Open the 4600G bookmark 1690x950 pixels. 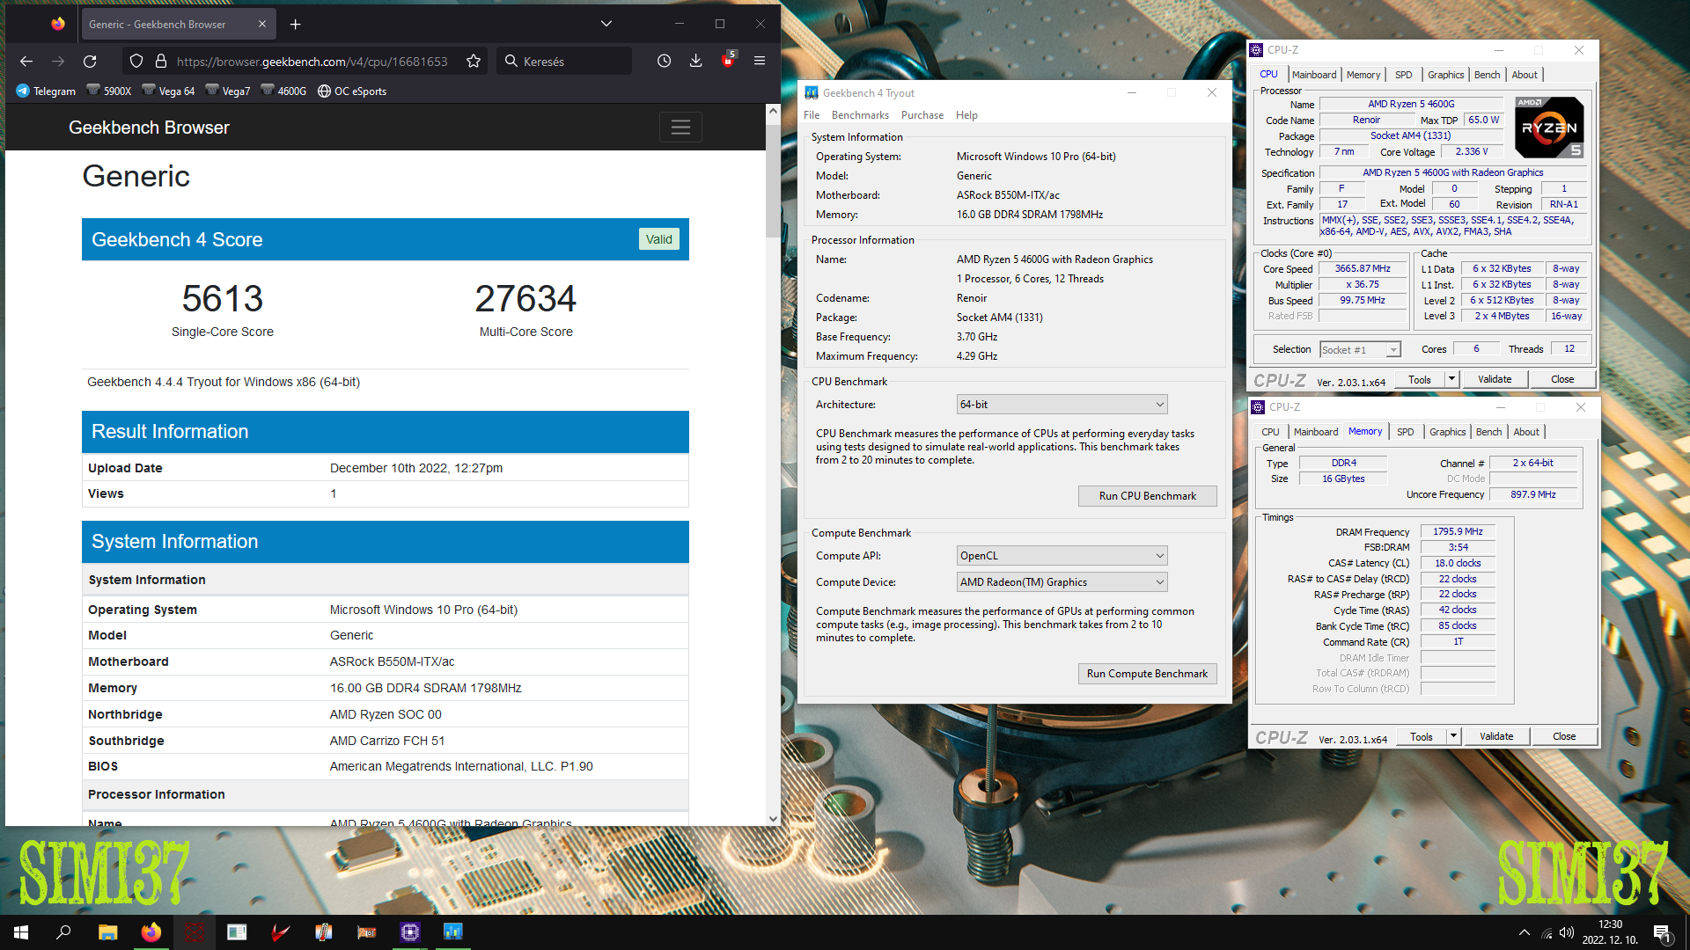(283, 91)
